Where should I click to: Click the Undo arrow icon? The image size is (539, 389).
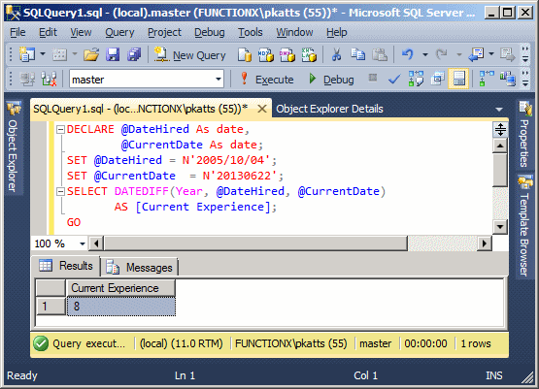(408, 54)
